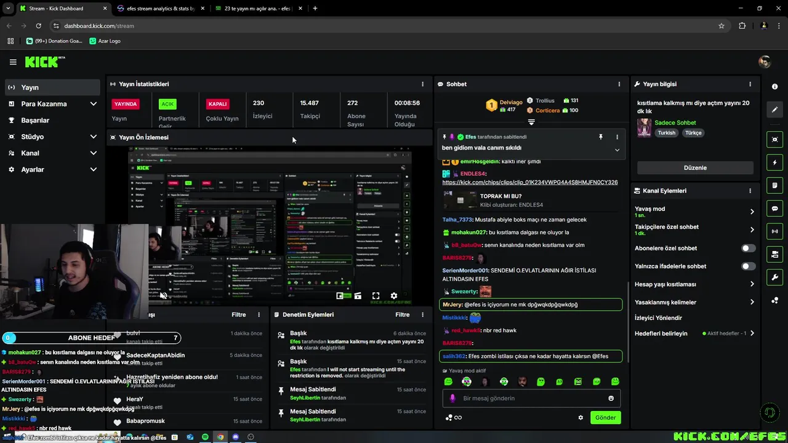Open Discord from the taskbar
This screenshot has width=788, height=443.
coord(235,437)
